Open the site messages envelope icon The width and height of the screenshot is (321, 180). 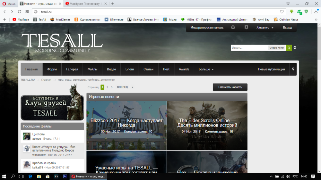(233, 27)
